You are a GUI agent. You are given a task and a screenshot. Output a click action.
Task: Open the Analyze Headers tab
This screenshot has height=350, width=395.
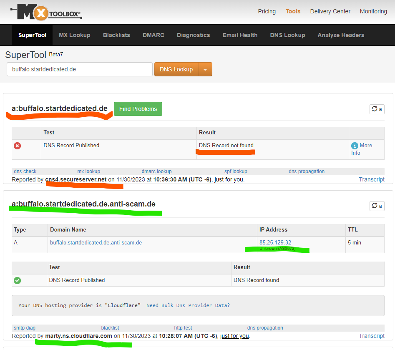341,35
